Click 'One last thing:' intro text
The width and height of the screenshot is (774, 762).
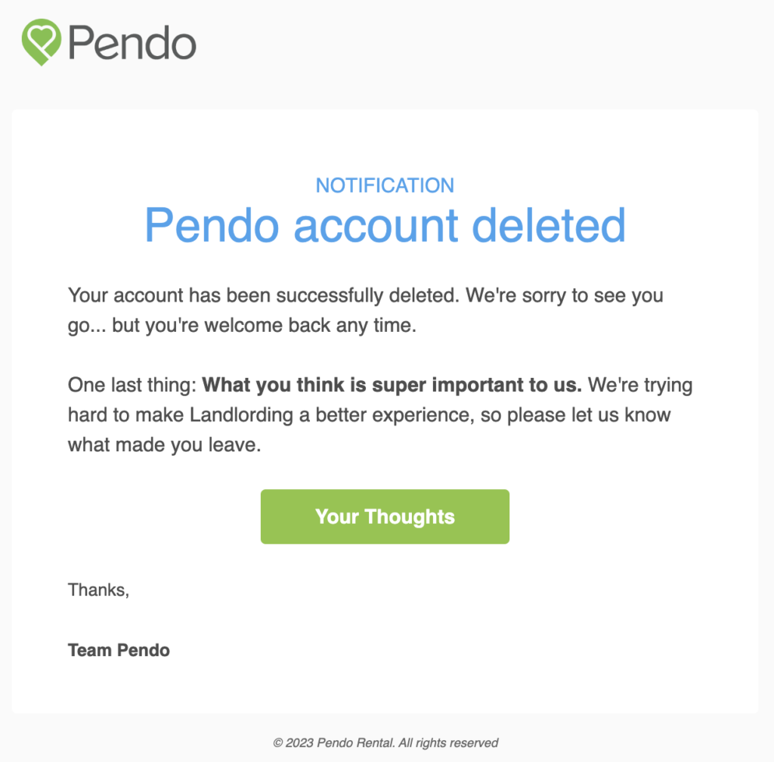point(132,385)
